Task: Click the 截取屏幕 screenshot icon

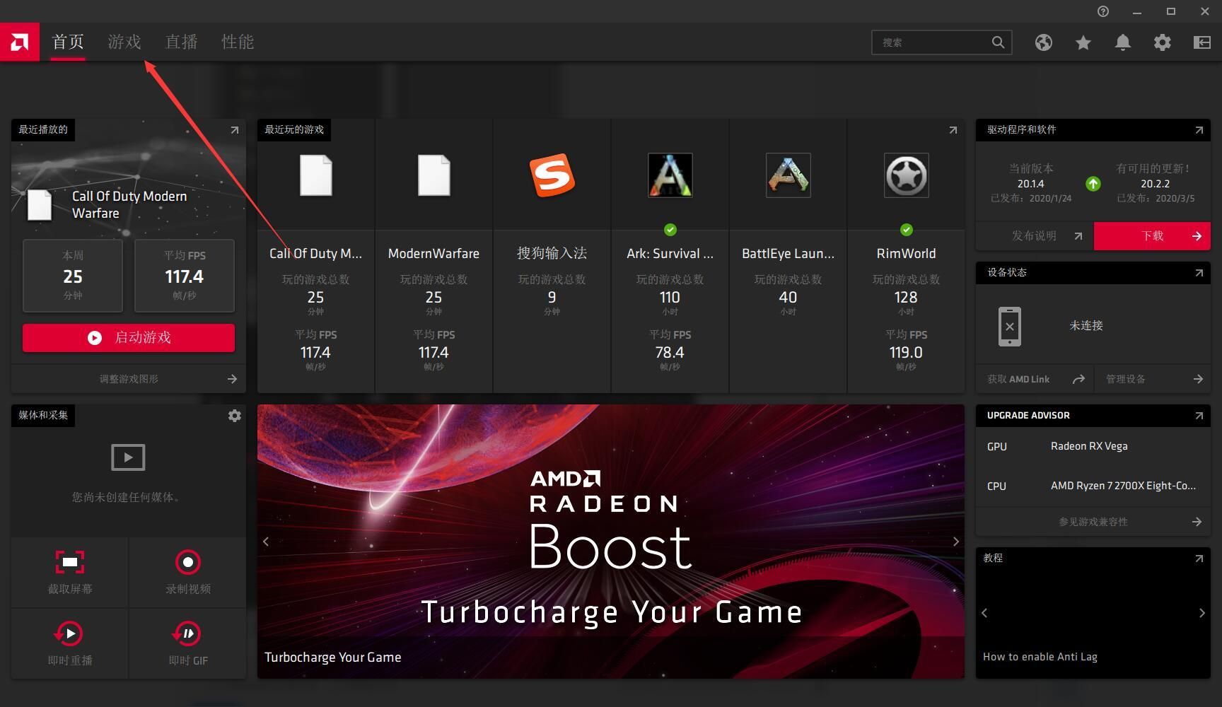Action: coord(69,562)
